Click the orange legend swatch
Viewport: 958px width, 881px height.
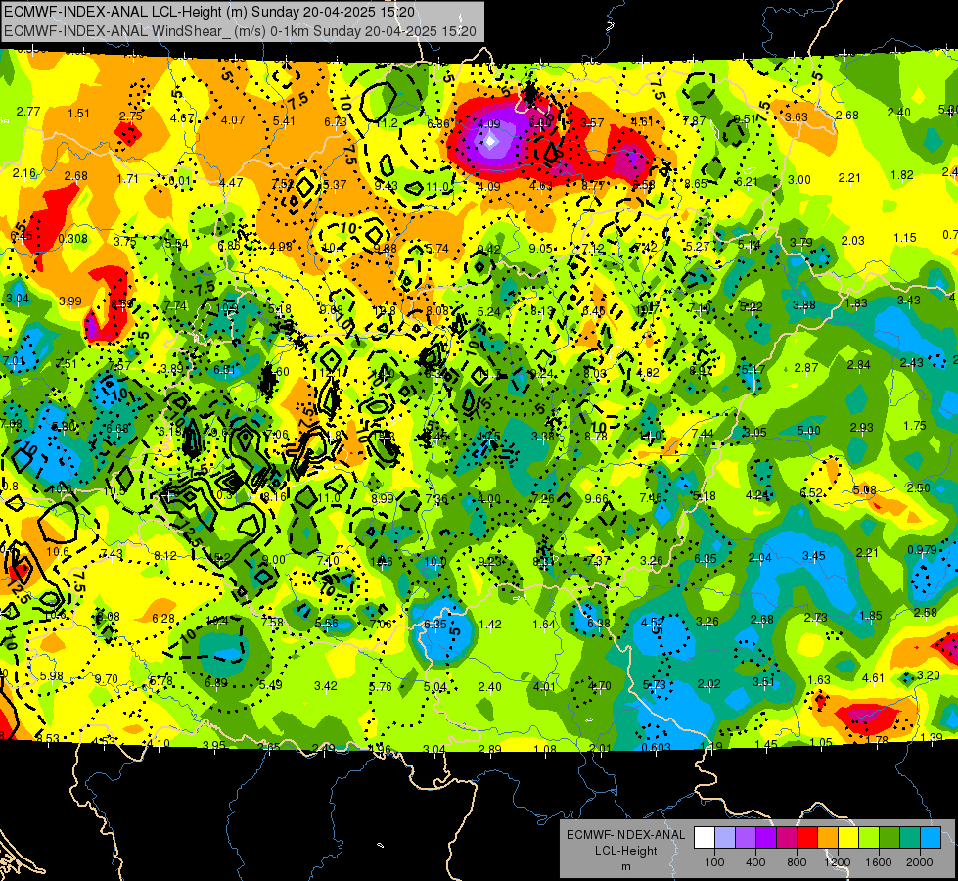(x=829, y=838)
